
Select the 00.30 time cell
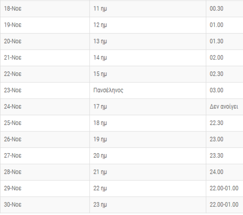224,8
